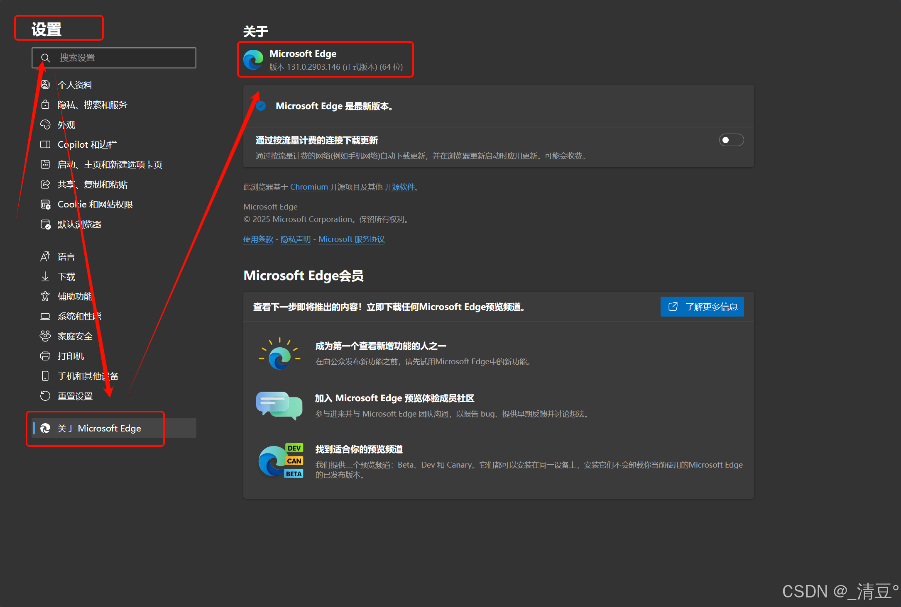Toggle 通过按流量计费的连接下载更新 switch
901x607 pixels.
731,140
